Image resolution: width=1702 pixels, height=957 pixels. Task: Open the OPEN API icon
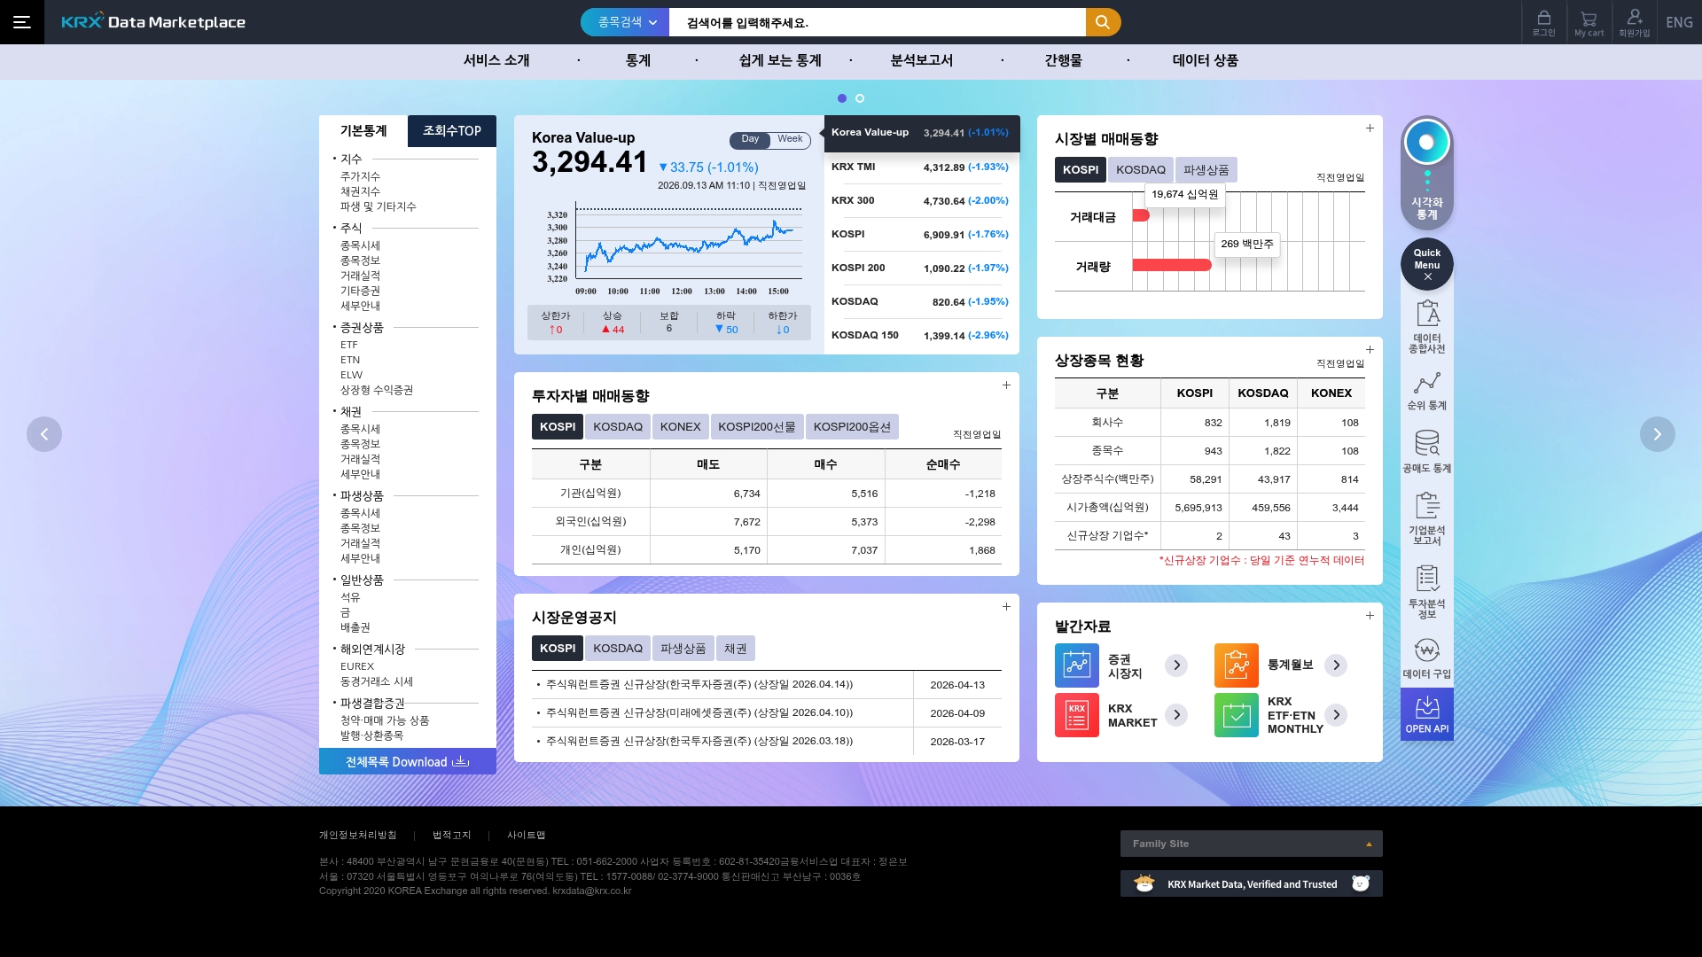pyautogui.click(x=1427, y=714)
